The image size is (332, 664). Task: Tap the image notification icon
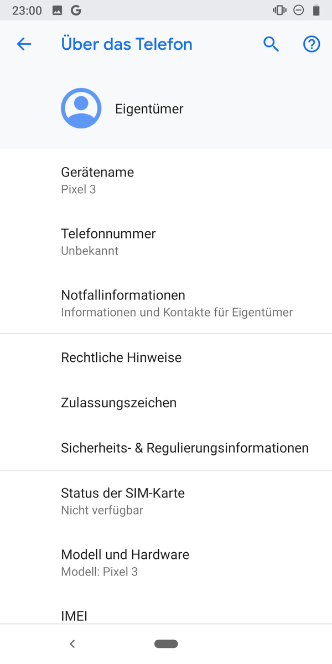pyautogui.click(x=57, y=10)
